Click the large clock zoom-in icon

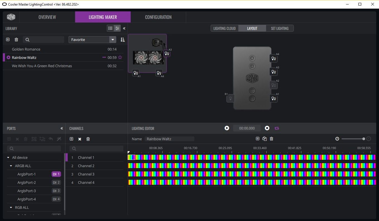click(369, 139)
